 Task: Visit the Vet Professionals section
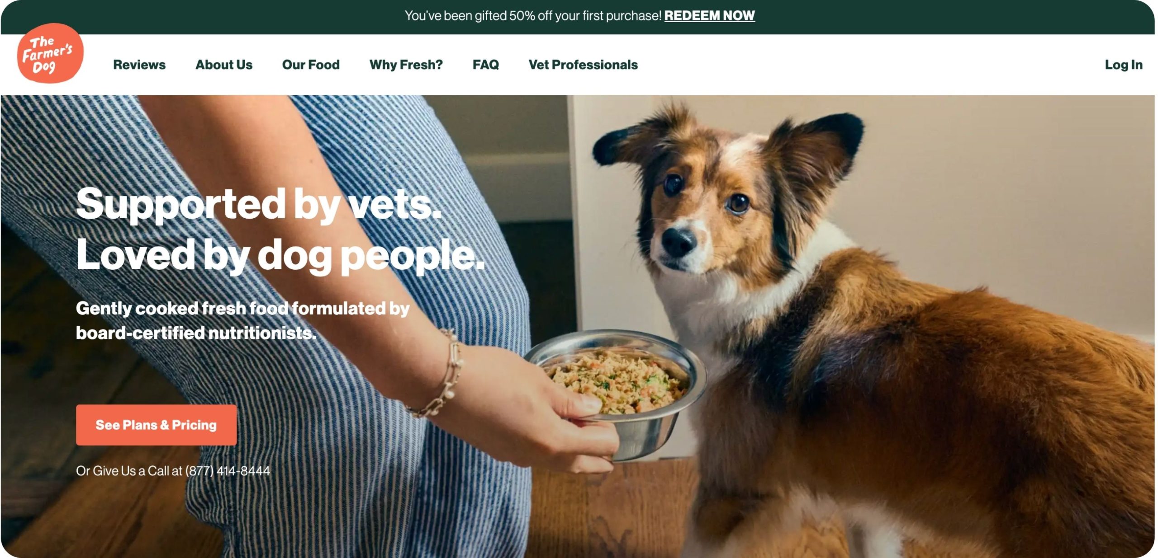[x=583, y=65]
